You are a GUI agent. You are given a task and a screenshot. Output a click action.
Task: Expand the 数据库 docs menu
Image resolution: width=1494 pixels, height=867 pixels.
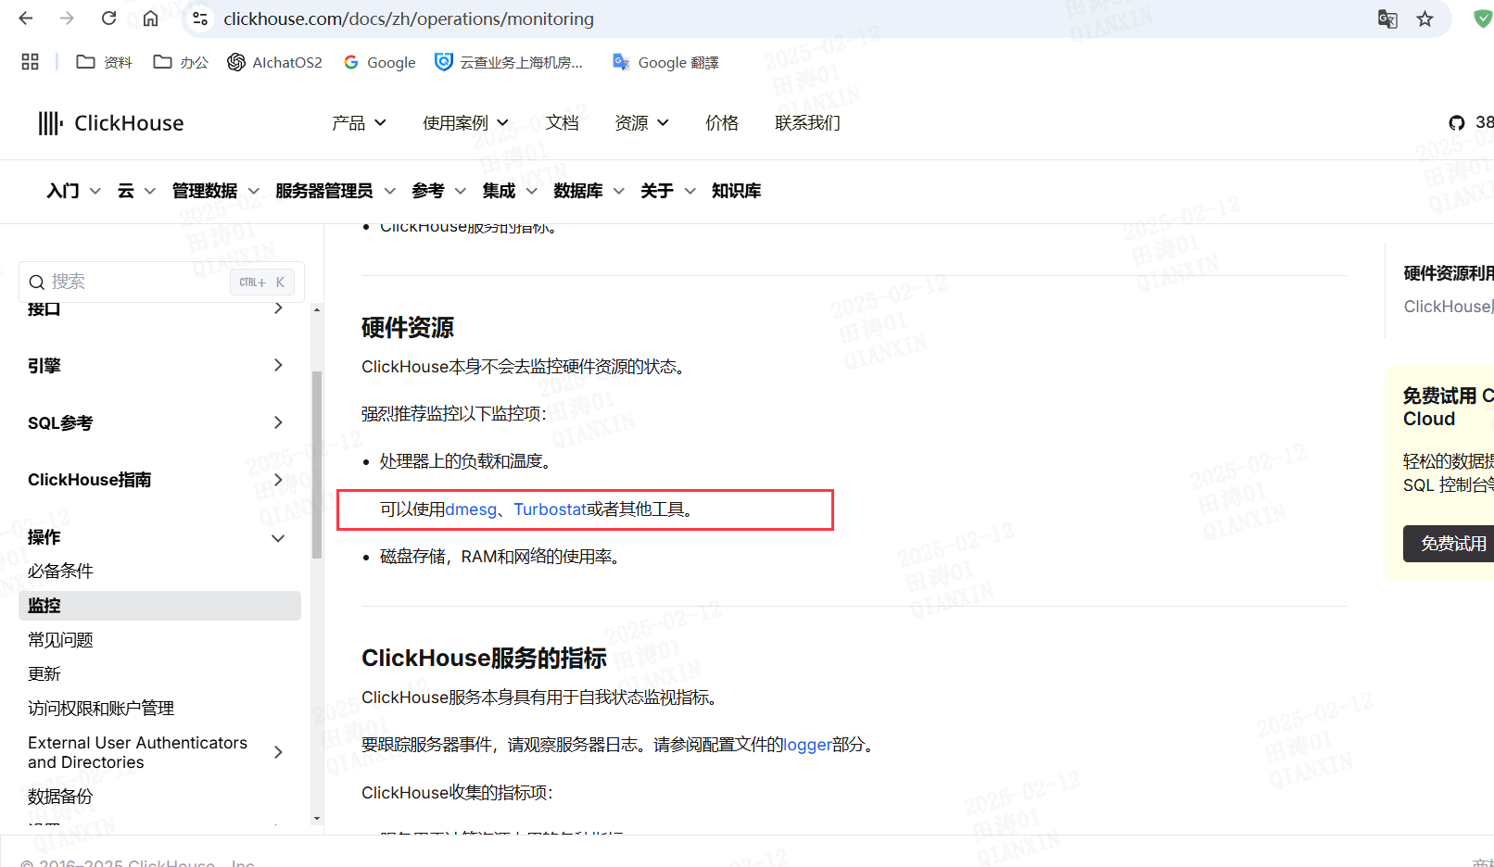click(589, 191)
